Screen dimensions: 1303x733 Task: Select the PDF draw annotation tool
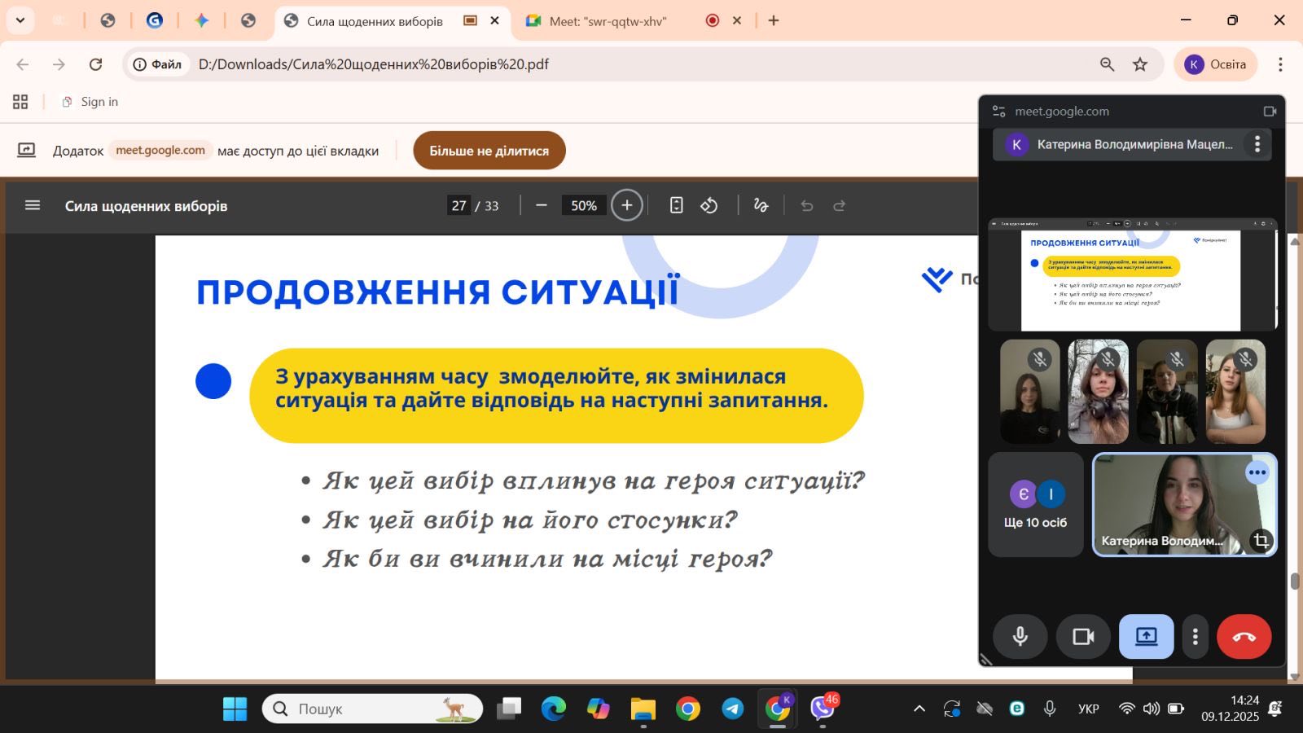click(x=761, y=205)
